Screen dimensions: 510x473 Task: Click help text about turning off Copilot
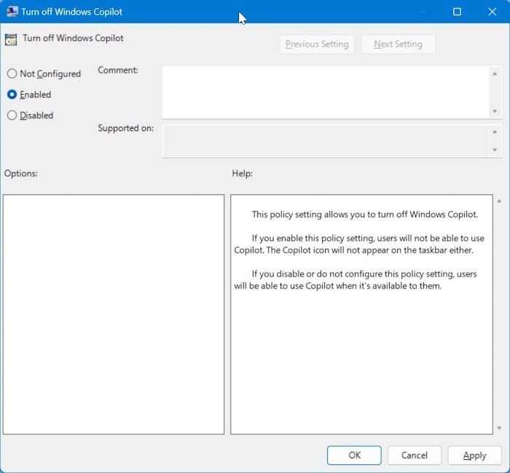[x=364, y=215]
